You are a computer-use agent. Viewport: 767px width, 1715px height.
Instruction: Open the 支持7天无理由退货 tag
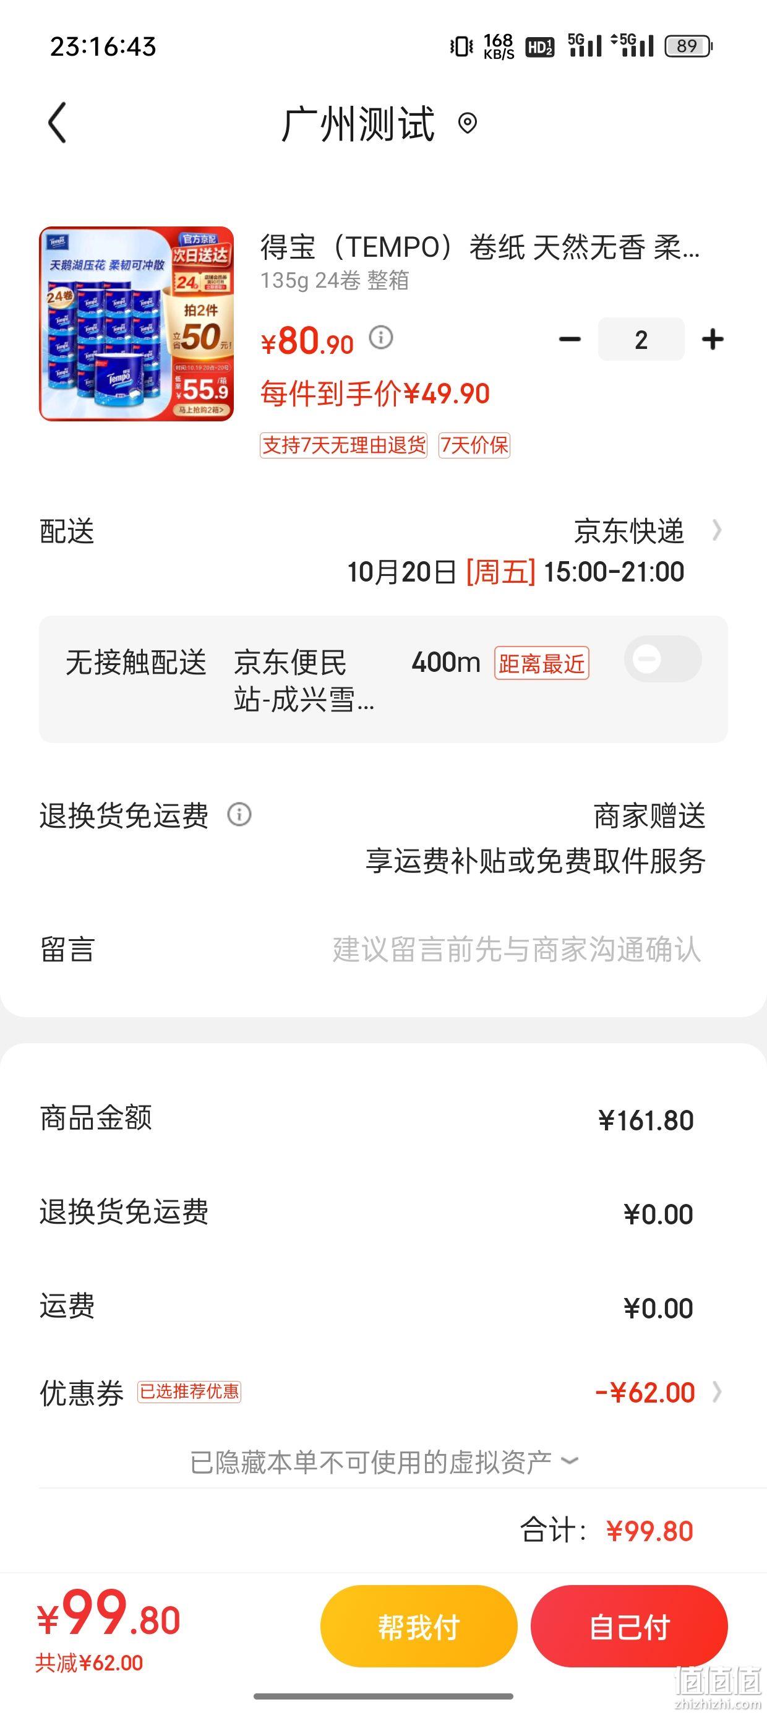coord(343,445)
